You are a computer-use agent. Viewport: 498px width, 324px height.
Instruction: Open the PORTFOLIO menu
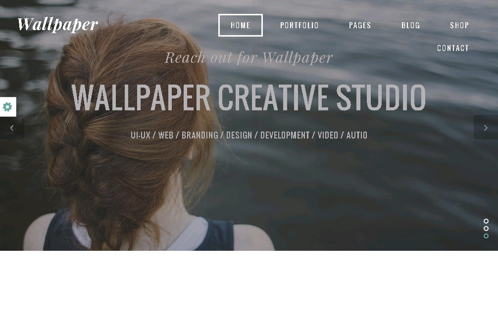pyautogui.click(x=299, y=25)
